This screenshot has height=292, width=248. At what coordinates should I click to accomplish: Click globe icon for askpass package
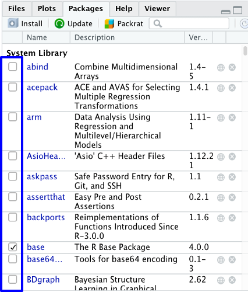[221, 177]
